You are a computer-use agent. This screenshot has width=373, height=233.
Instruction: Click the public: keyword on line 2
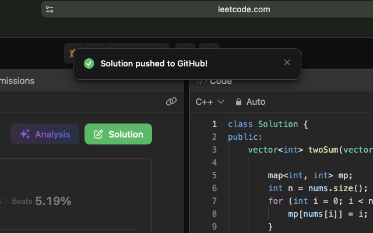coord(245,137)
